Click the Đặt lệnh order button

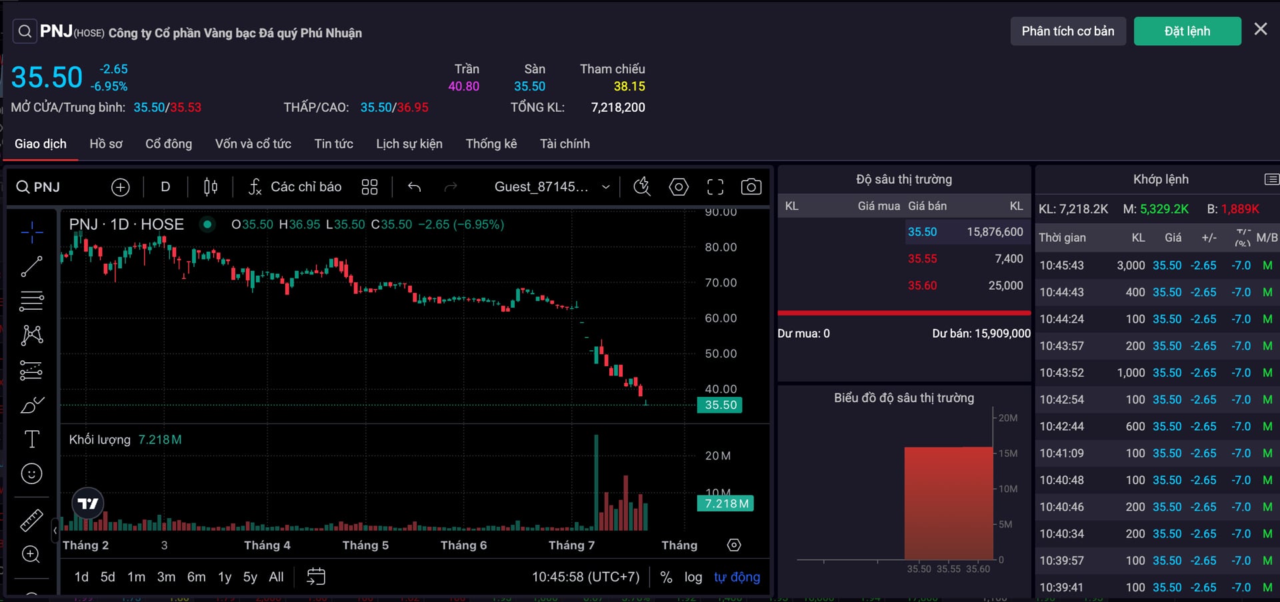coord(1187,31)
